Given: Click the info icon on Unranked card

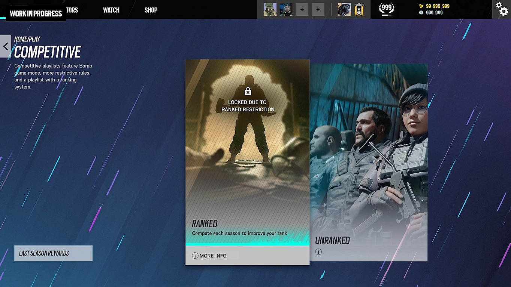Looking at the screenshot, I should tap(318, 252).
